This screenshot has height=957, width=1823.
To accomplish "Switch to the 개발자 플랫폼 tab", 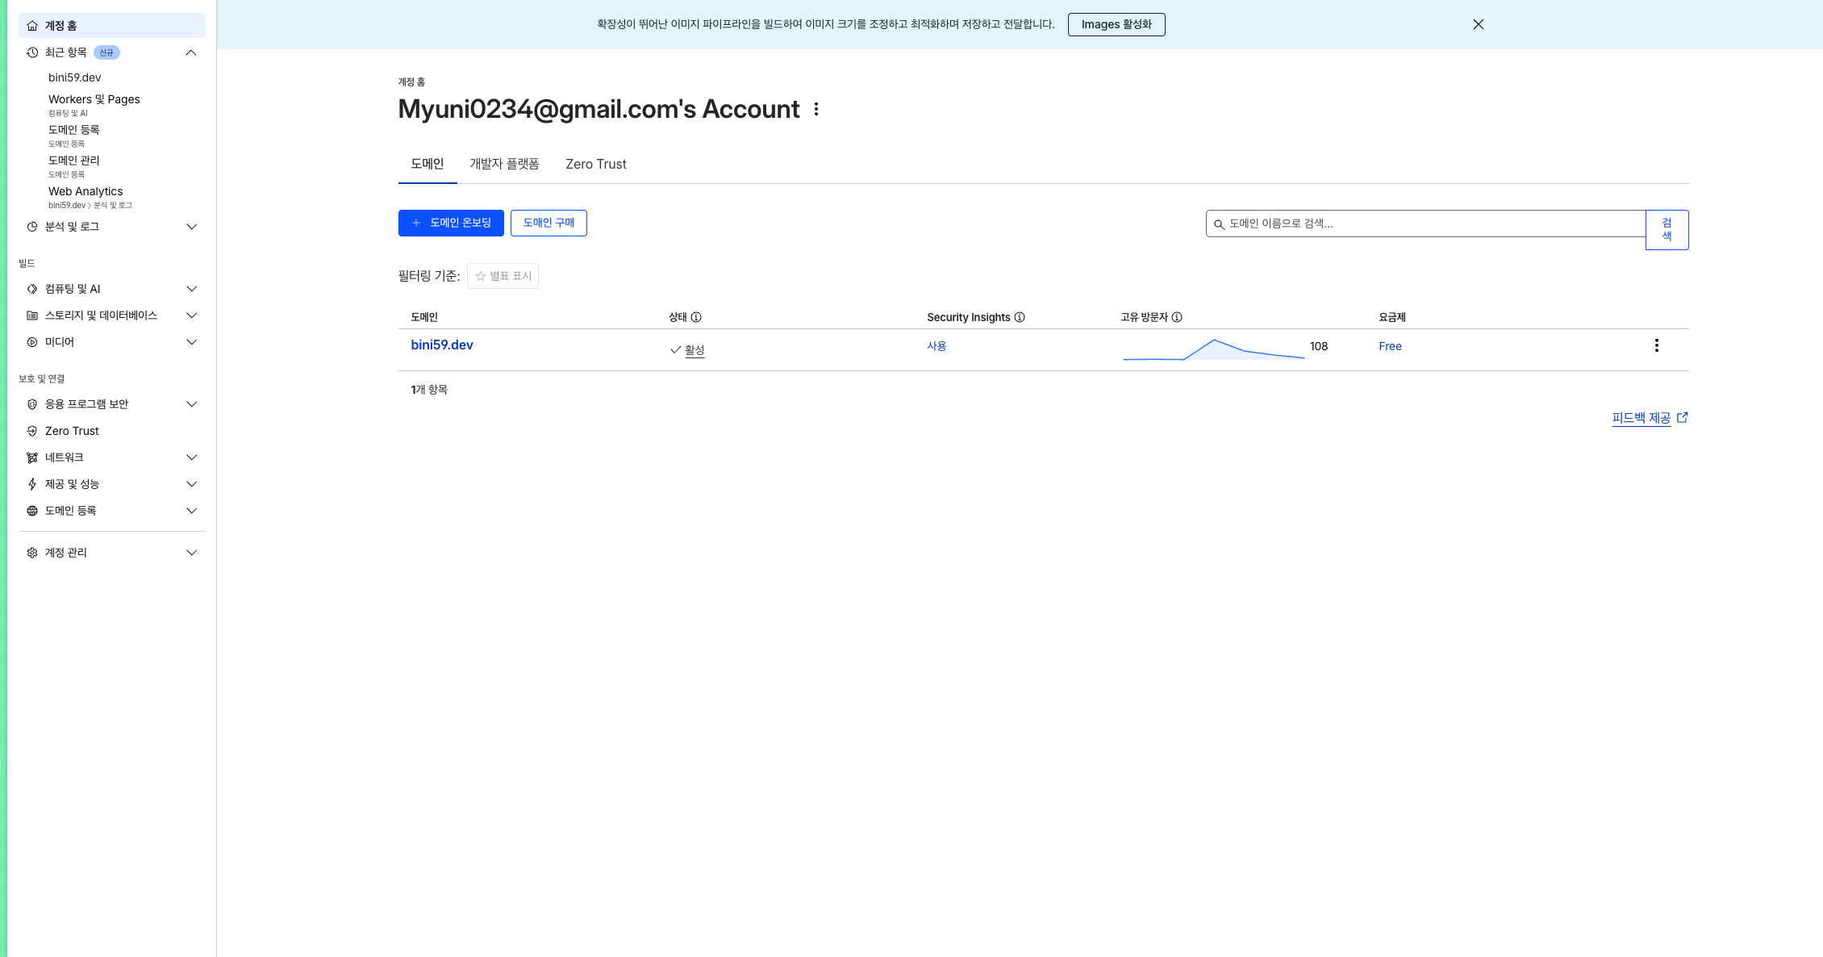I will click(504, 164).
